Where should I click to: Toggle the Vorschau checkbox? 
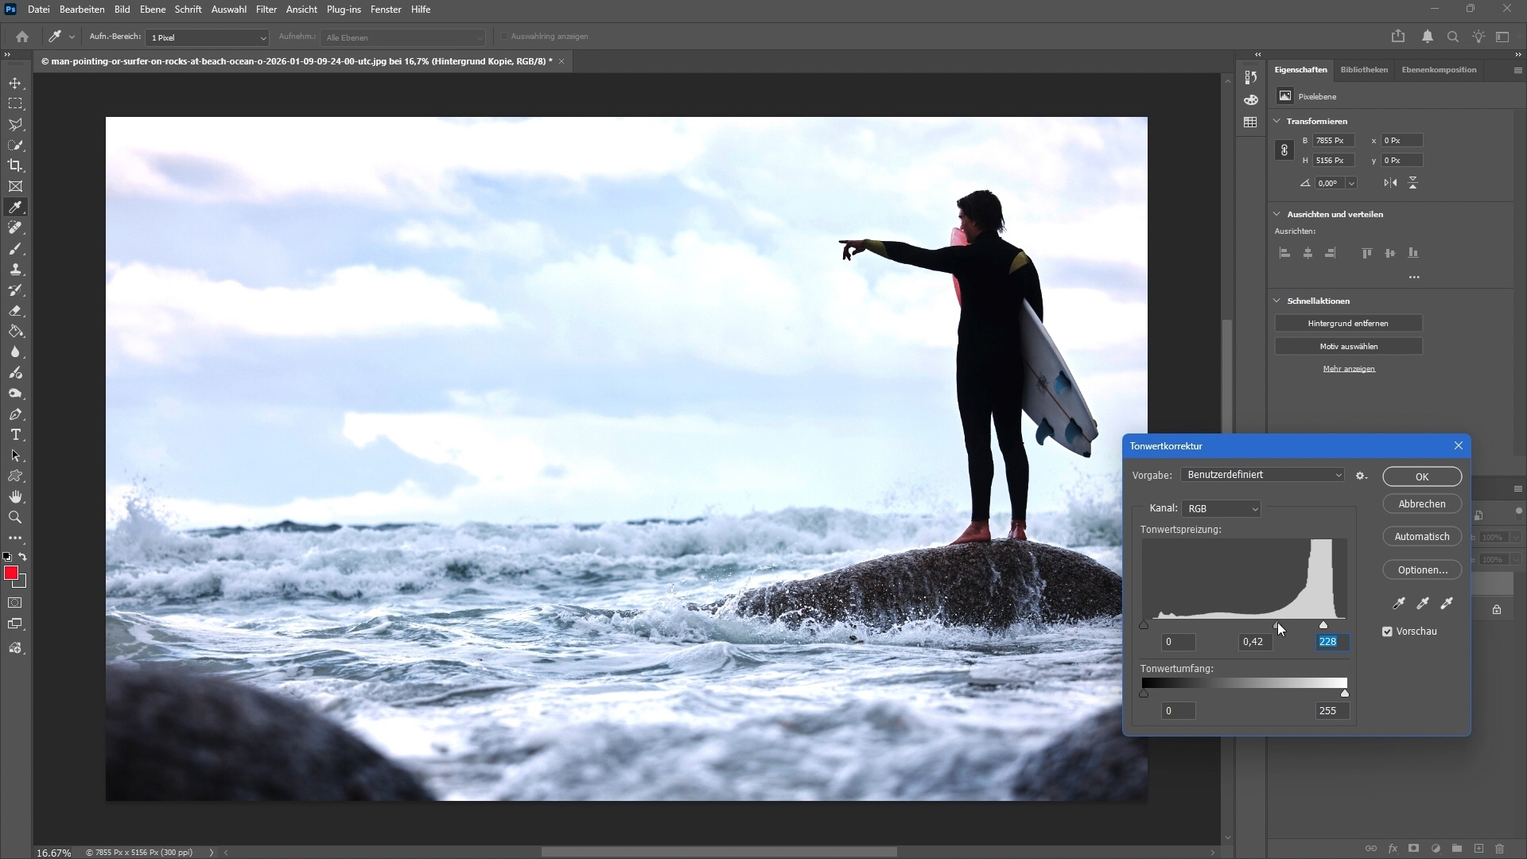point(1388,632)
